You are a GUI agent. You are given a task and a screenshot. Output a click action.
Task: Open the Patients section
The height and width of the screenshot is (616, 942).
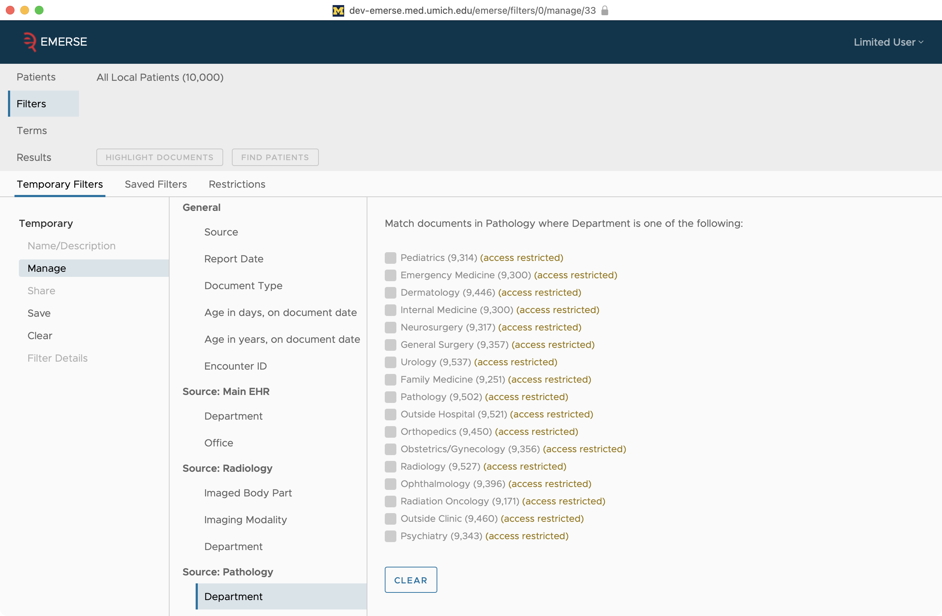pos(36,77)
